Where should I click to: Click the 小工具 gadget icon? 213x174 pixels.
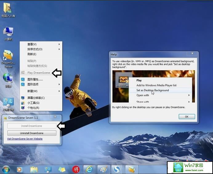23,103
